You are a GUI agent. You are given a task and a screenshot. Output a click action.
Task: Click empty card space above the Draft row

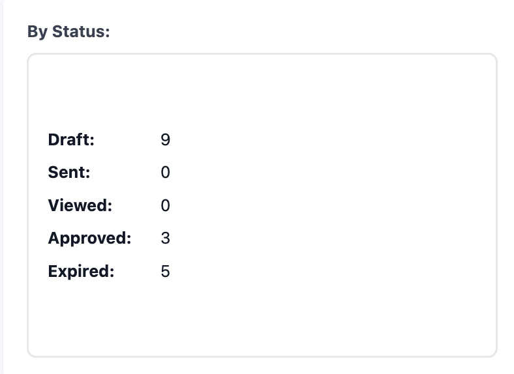pyautogui.click(x=262, y=93)
